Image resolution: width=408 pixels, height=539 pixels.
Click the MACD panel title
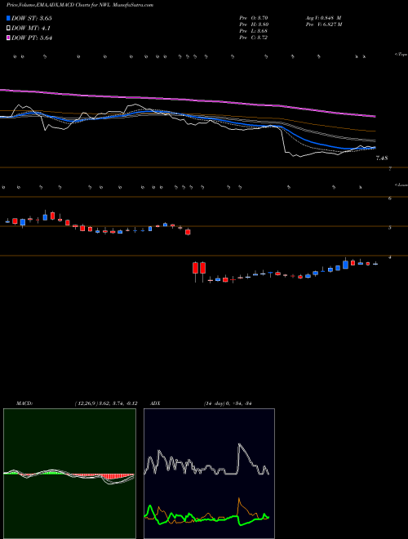(24, 403)
